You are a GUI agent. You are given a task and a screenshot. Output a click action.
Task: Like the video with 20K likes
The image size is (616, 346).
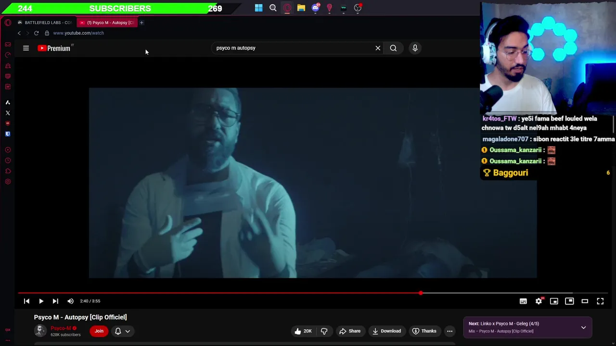pos(303,331)
